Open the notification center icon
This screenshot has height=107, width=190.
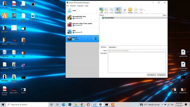(x=186, y=104)
